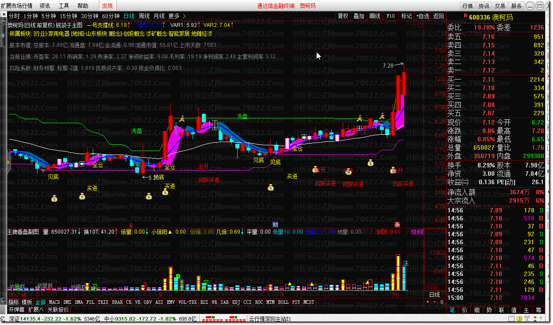Click the 交易 trading button
The image size is (553, 325).
click(x=500, y=6)
